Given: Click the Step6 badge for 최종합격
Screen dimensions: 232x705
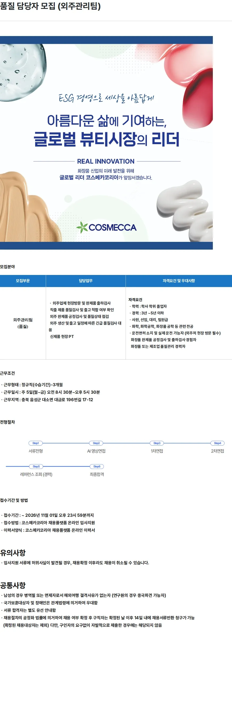Looking at the screenshot, I should tap(97, 466).
